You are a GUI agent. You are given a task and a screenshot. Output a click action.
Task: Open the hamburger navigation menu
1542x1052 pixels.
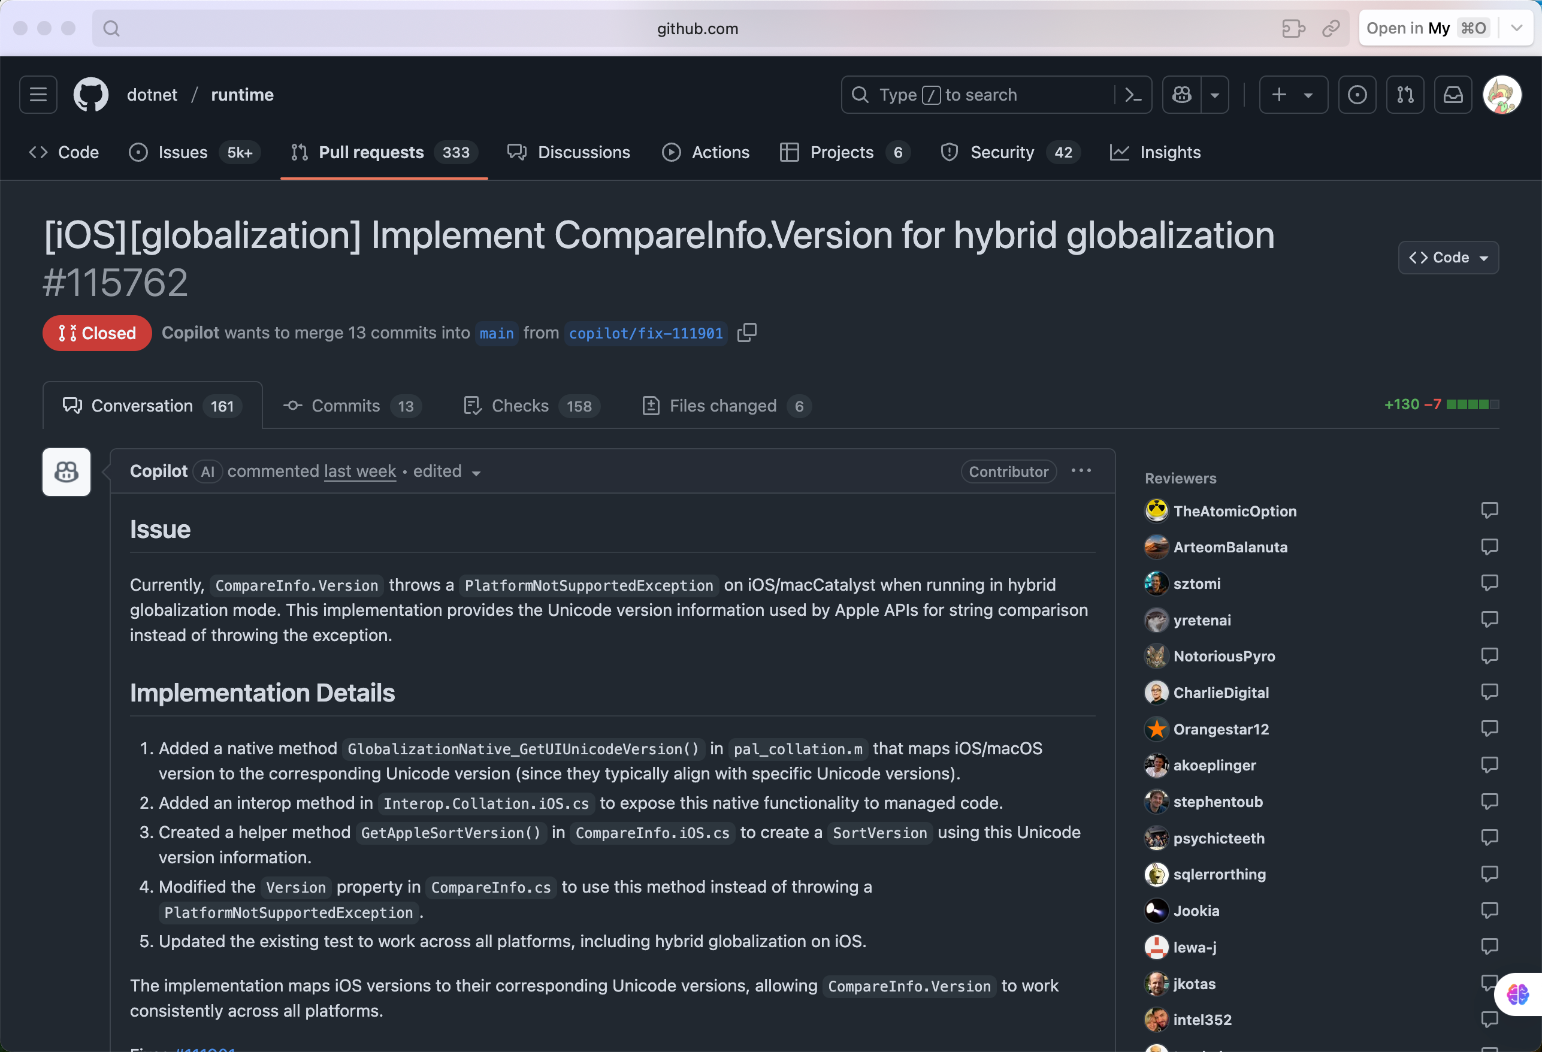pos(38,95)
